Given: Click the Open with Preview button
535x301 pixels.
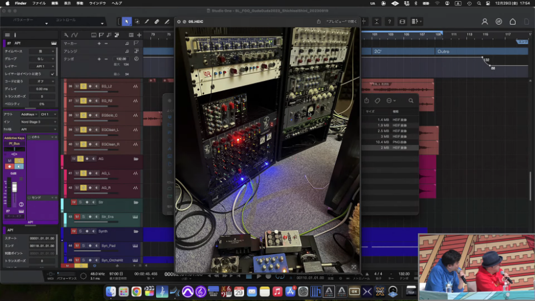Looking at the screenshot, I should [341, 22].
